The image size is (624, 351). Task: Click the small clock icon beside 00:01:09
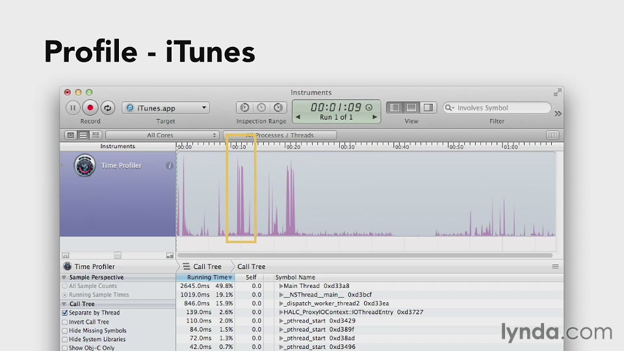tap(369, 107)
